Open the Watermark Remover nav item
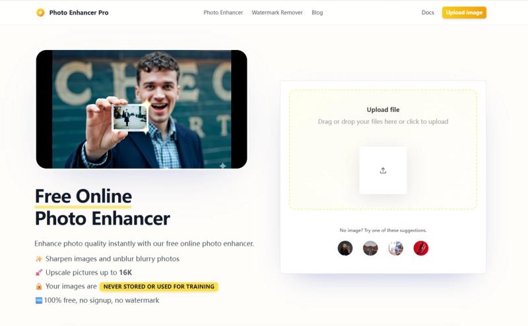 coord(277,13)
